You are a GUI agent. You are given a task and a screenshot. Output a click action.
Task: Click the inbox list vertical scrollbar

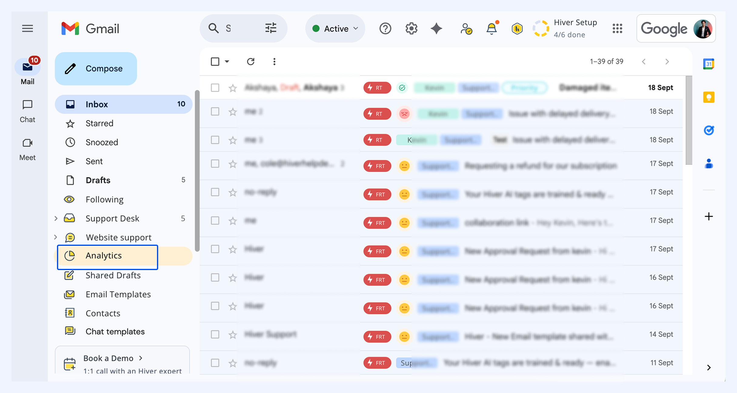click(689, 120)
